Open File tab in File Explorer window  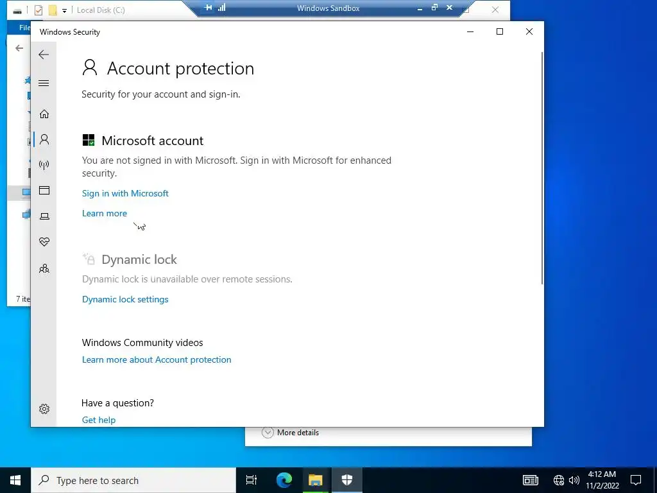coord(25,28)
